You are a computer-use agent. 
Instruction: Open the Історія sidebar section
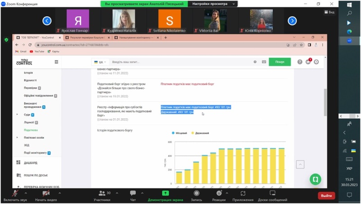click(28, 73)
